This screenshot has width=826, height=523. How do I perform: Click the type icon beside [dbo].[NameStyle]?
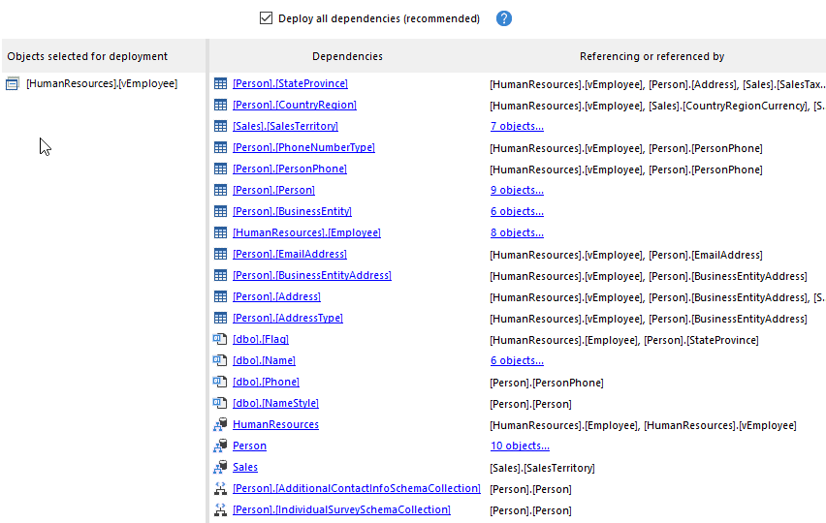point(220,404)
